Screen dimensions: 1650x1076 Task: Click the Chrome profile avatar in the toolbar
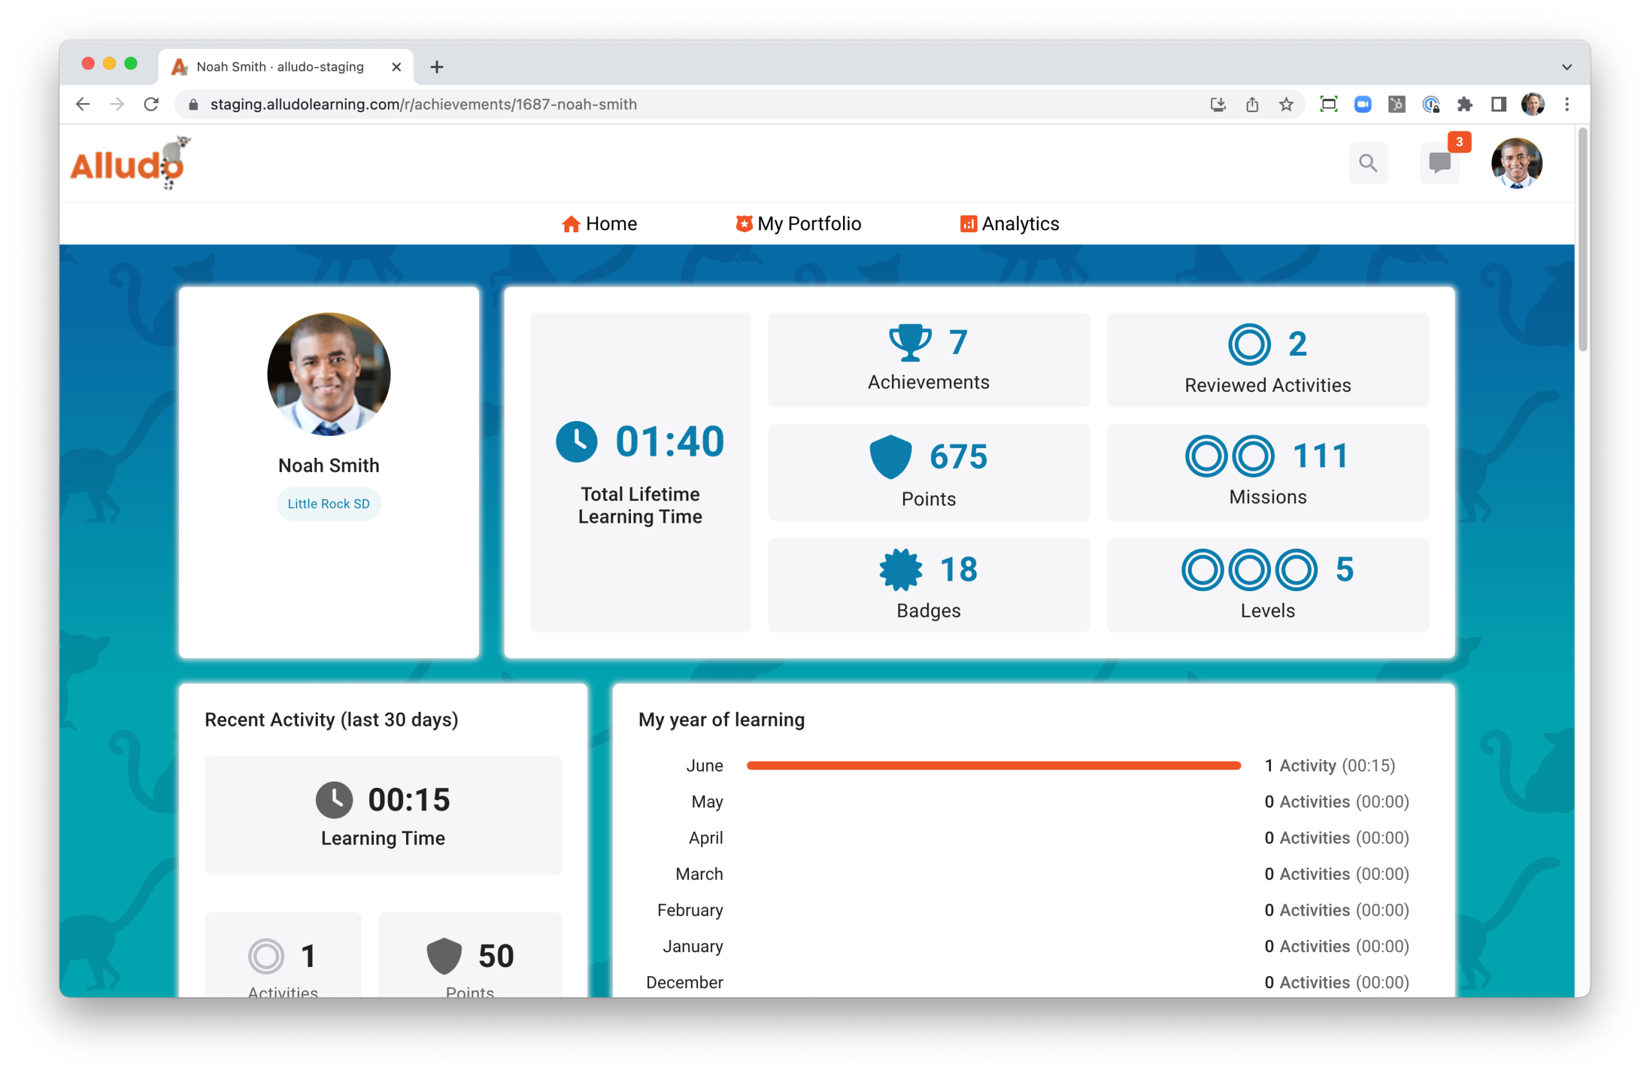pos(1533,104)
